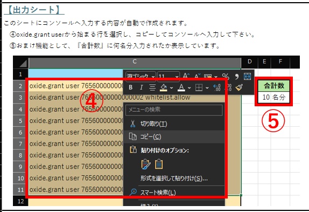Open the font size 11 combo box
Image resolution: width=309 pixels, height=212 pixels.
click(x=168, y=76)
